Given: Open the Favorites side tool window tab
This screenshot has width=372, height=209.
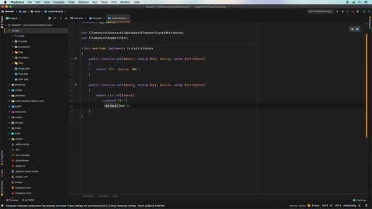Looking at the screenshot, I should click(x=2, y=158).
